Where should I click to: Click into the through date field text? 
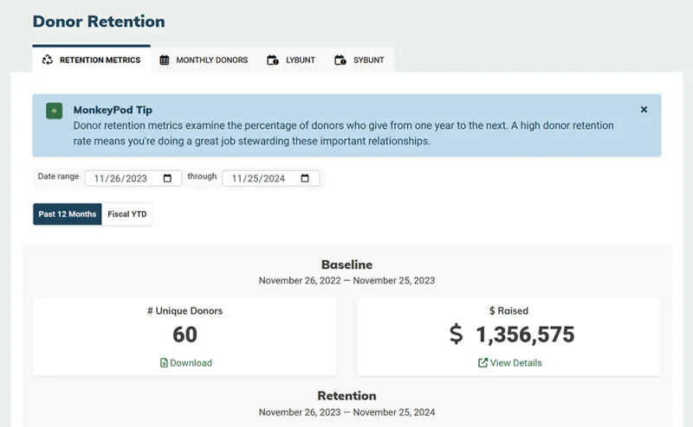(258, 178)
